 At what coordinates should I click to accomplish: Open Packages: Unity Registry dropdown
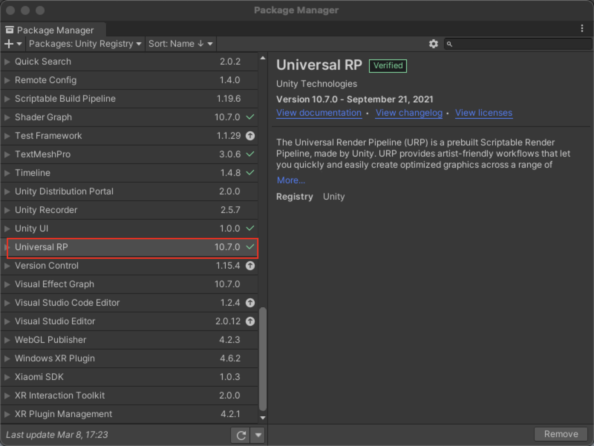(x=85, y=44)
